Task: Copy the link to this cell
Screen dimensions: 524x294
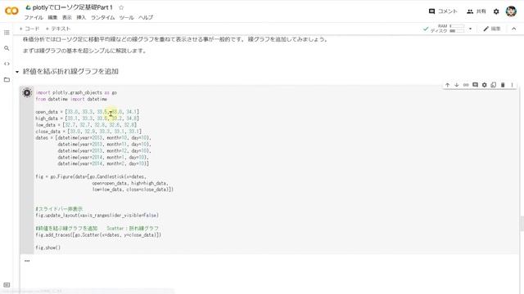Action: click(466, 85)
